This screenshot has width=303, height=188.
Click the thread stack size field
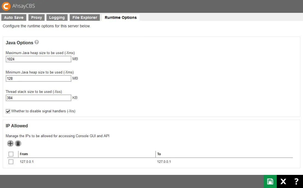[38, 98]
